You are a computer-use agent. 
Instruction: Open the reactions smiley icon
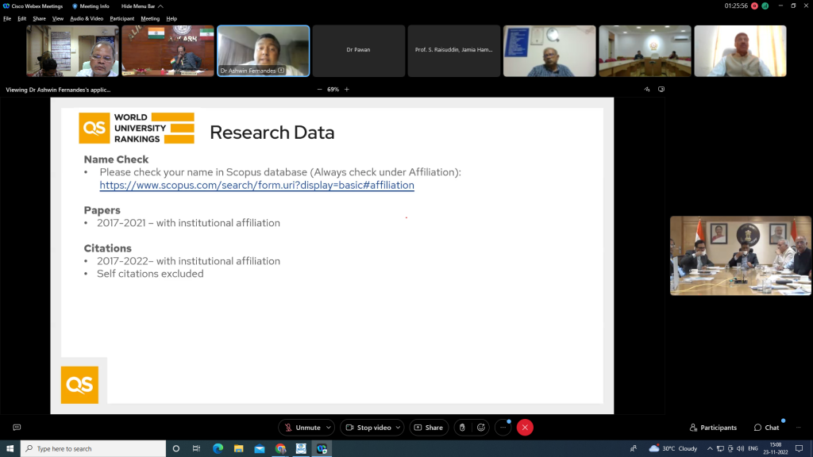481,428
